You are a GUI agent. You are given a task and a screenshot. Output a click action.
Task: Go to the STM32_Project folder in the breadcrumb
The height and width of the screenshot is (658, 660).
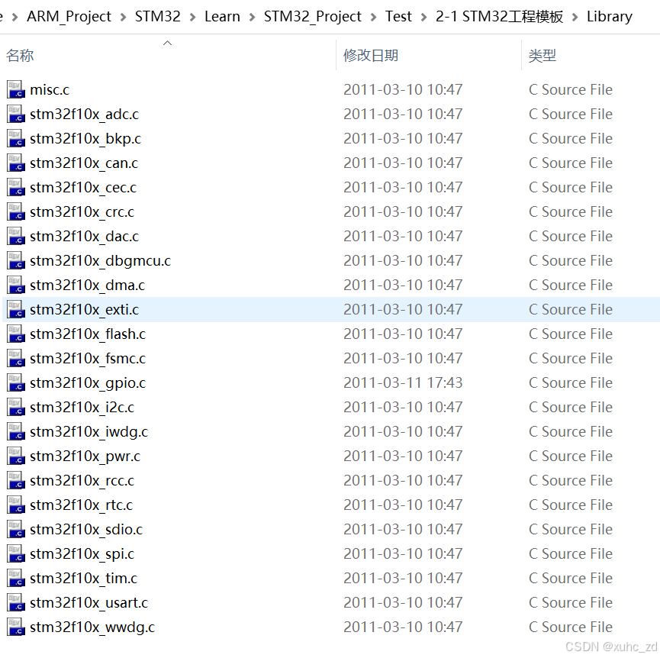click(313, 17)
